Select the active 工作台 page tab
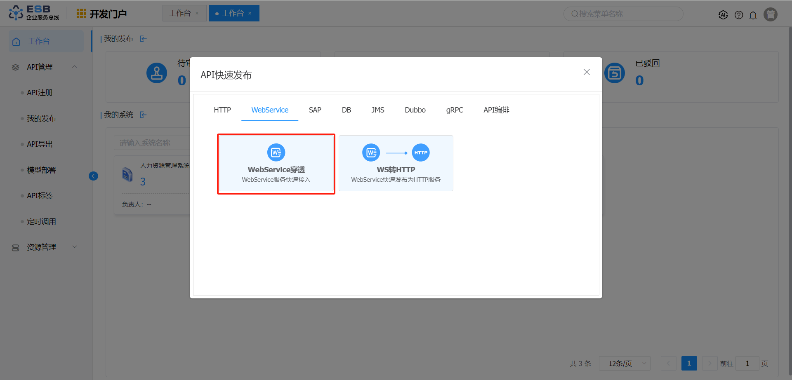 [x=233, y=14]
